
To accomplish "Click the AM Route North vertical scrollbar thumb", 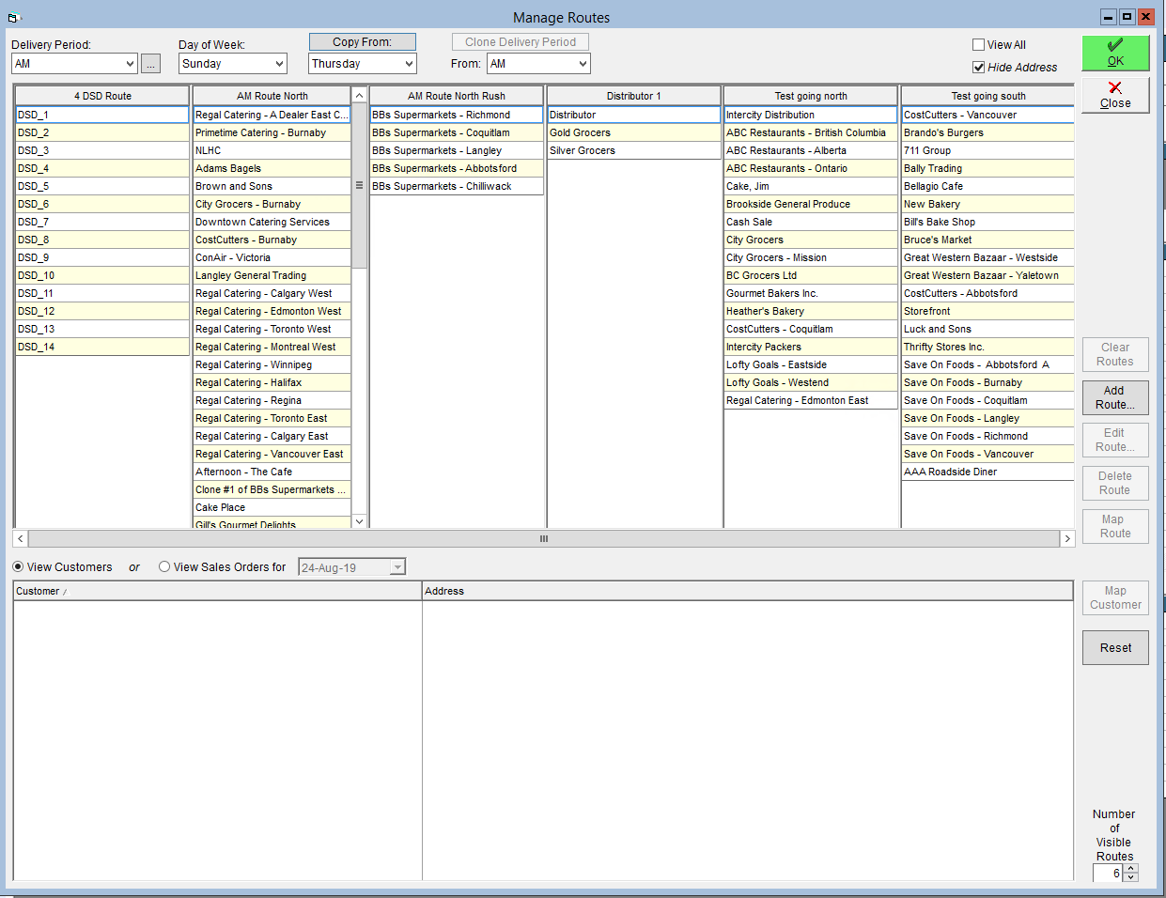I will [x=359, y=186].
